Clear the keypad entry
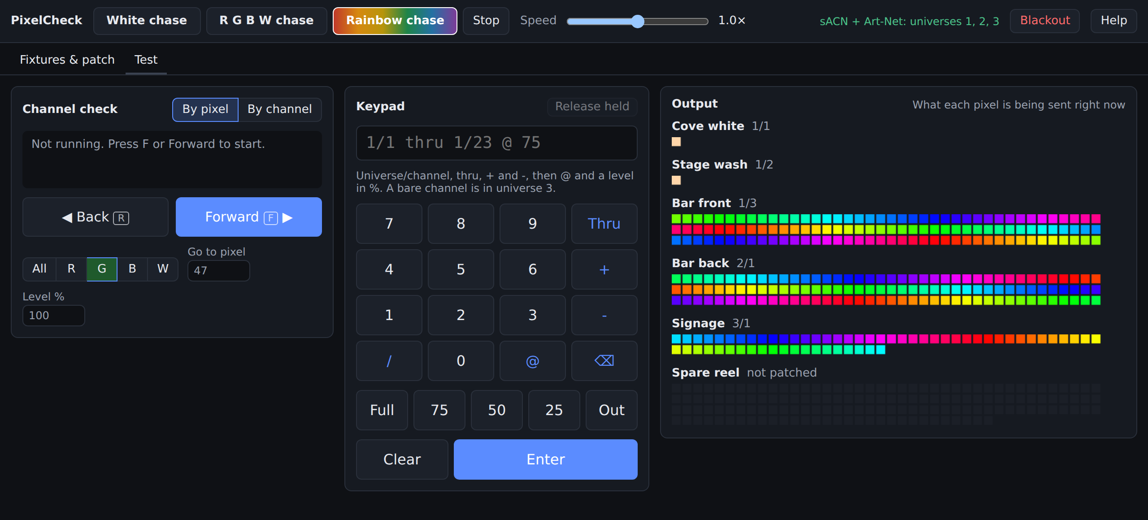This screenshot has width=1148, height=520. [402, 459]
